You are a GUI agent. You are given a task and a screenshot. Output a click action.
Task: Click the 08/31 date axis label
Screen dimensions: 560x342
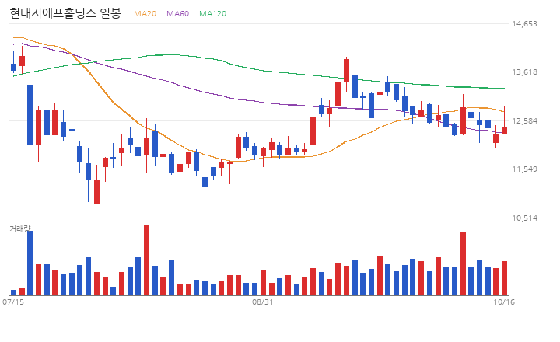[x=263, y=302]
